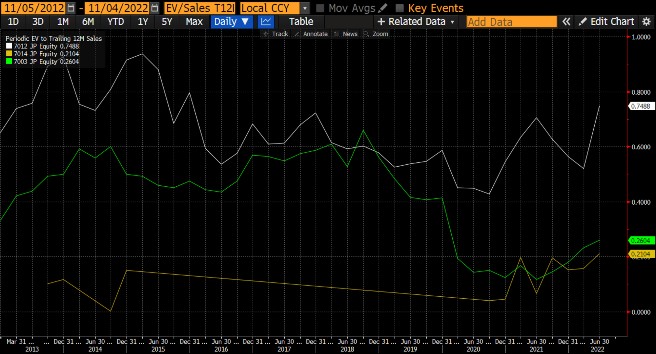Click the pencil icon beside Mov Avgs
The width and height of the screenshot is (656, 354).
point(382,8)
